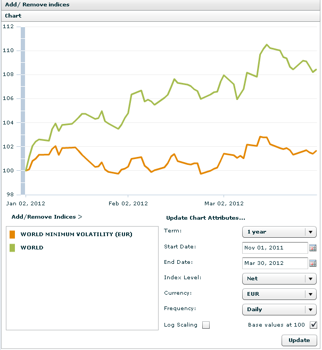Expand the Frequency dropdown
The height and width of the screenshot is (350, 322).
click(310, 309)
